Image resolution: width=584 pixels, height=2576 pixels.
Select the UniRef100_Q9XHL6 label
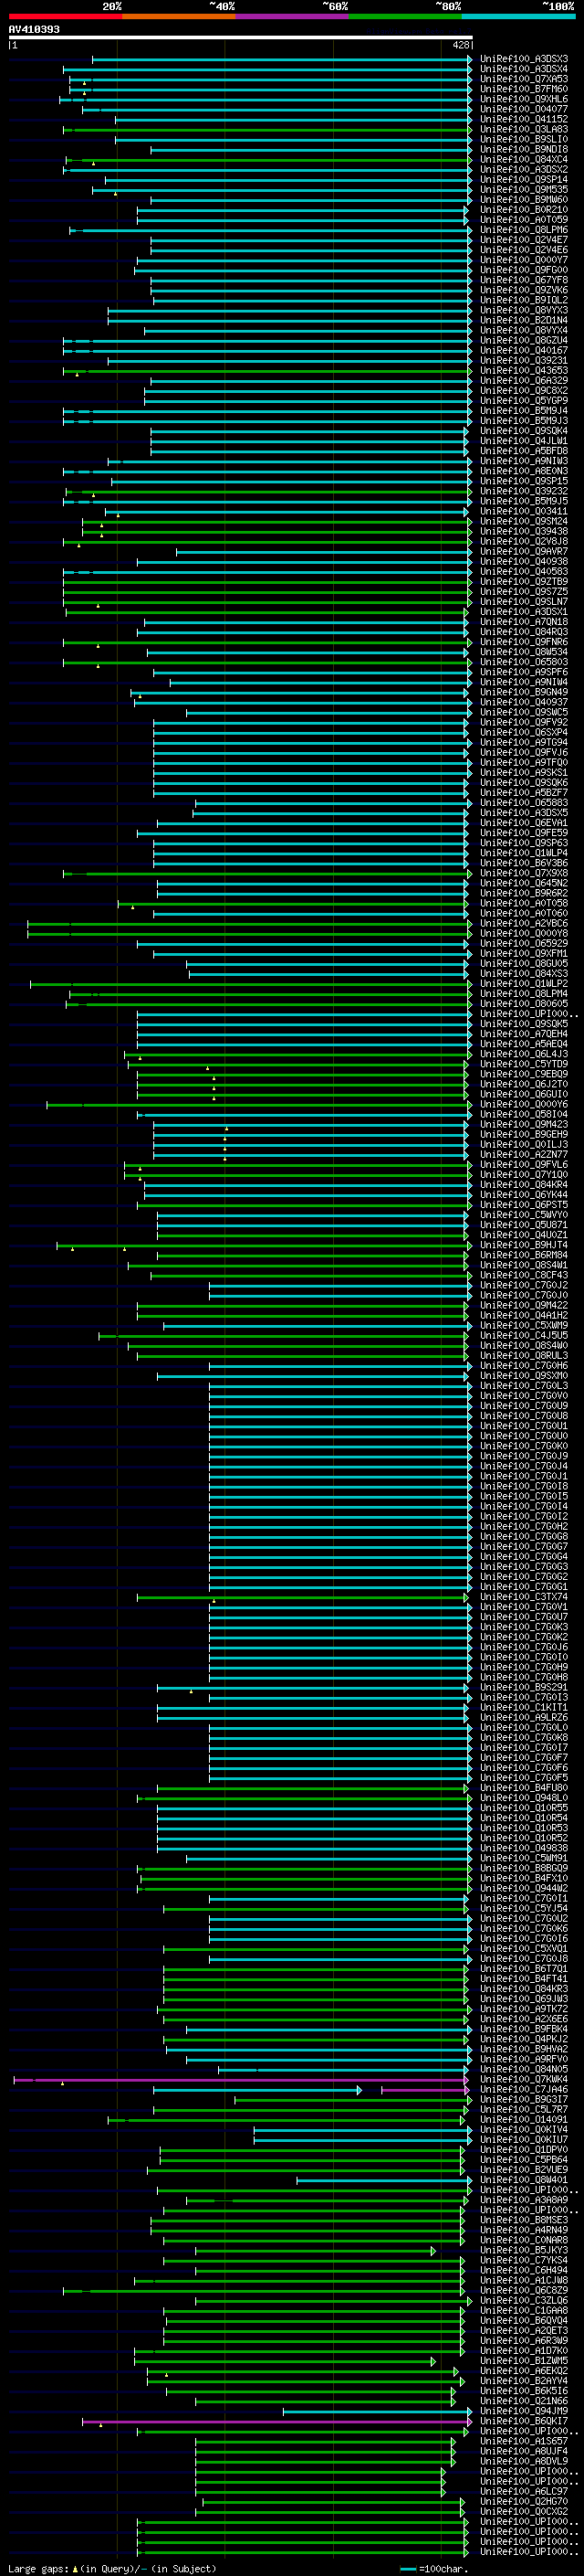pyautogui.click(x=524, y=99)
